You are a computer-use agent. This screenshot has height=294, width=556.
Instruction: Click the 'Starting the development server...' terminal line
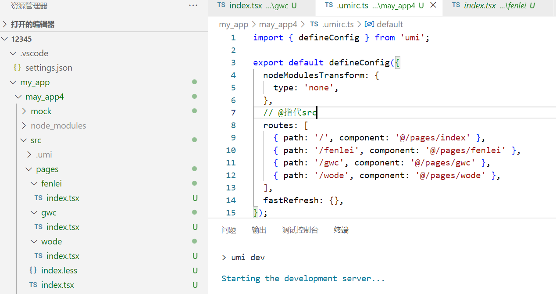point(303,279)
